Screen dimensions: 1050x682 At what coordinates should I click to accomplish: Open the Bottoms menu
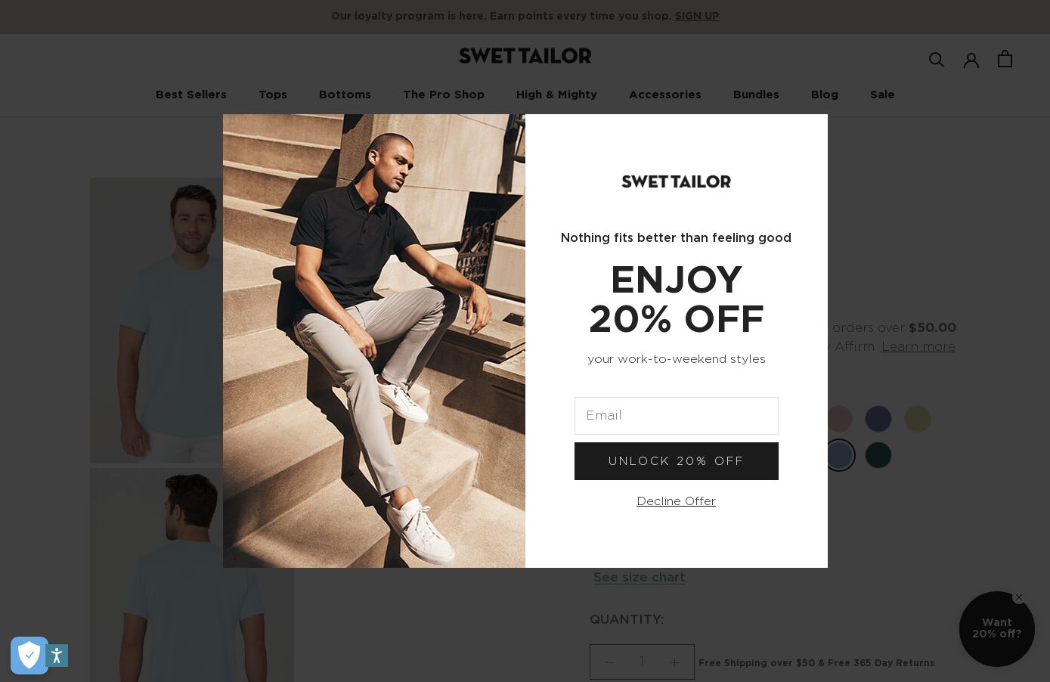click(345, 95)
